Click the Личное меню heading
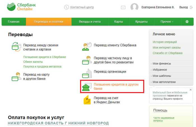The height and width of the screenshot is (127, 196). (x=164, y=34)
